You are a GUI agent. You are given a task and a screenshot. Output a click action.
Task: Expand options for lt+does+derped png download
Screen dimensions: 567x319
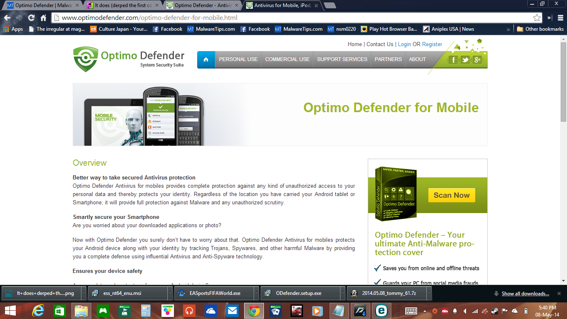click(x=83, y=293)
